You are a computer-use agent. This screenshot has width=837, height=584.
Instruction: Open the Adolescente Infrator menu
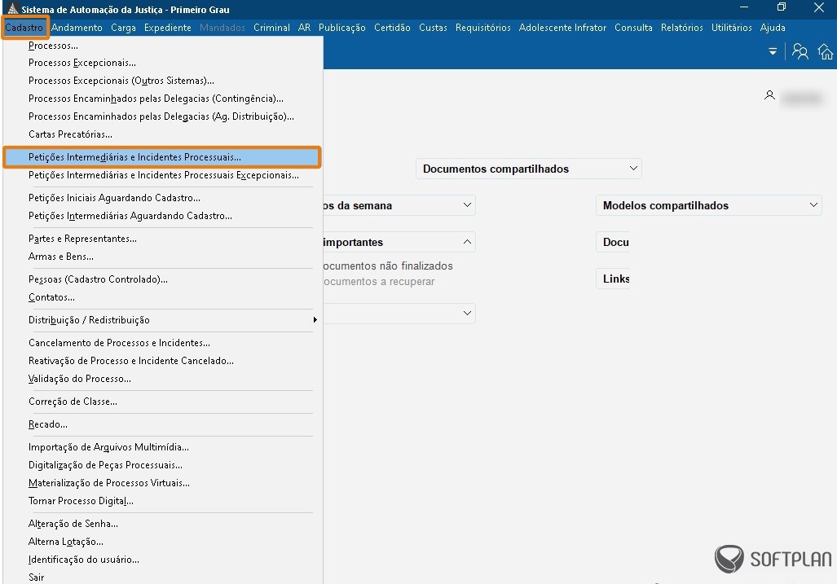click(562, 28)
